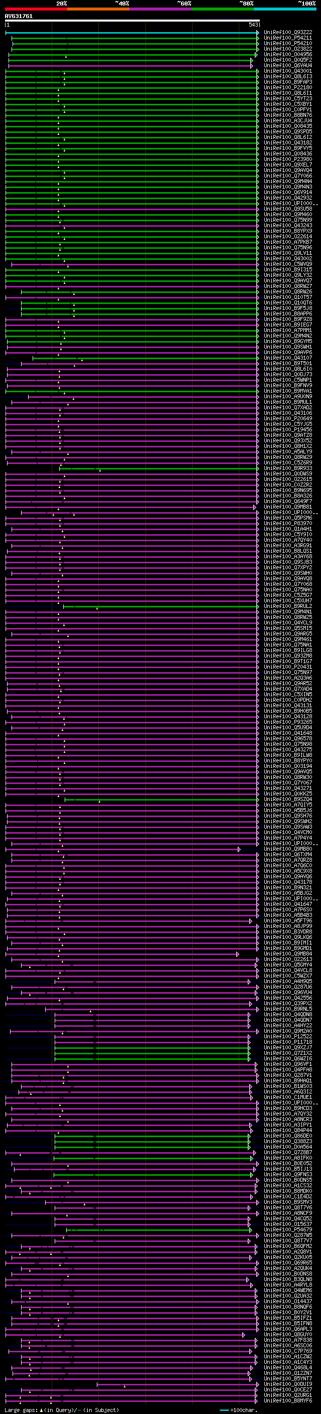Open the UniRef100_Q8GUY0 label
This screenshot has height=1414, width=321.
[x=288, y=1334]
